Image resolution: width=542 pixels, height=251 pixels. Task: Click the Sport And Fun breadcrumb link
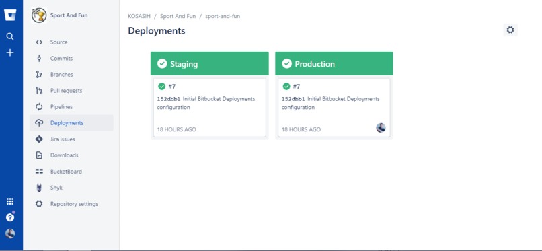(x=178, y=16)
